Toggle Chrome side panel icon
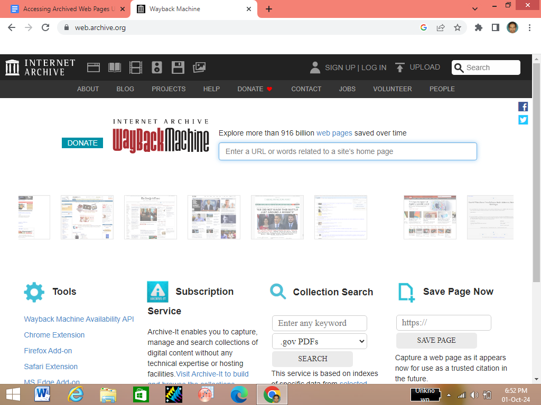This screenshot has width=541, height=405. (x=496, y=27)
